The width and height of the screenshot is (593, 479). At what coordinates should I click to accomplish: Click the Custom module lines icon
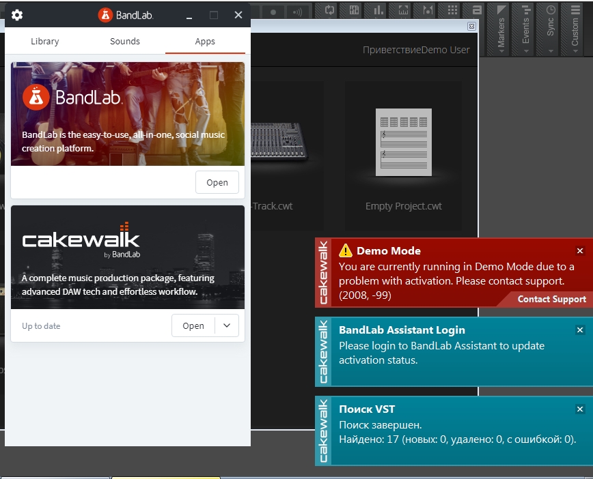[x=575, y=10]
